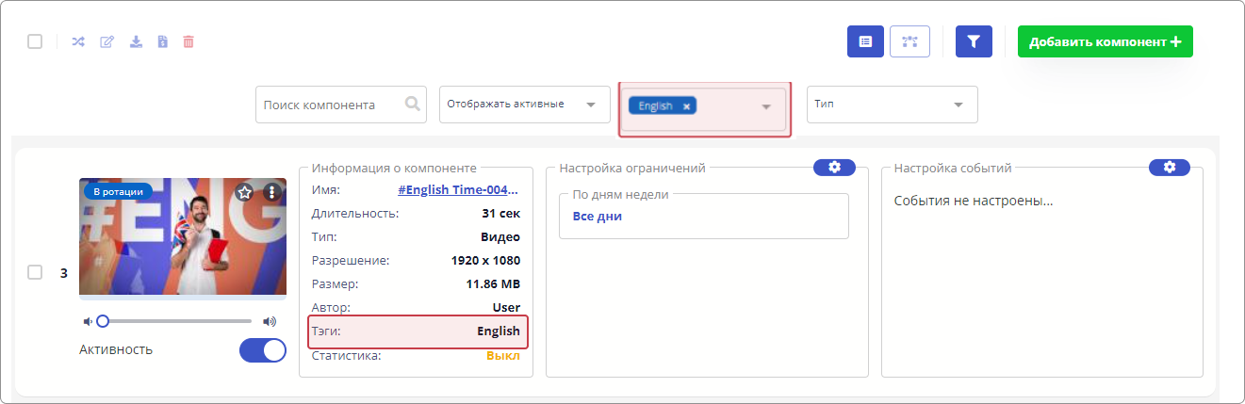Screen dimensions: 1245x404
Task: Click the English tag value in Тэги row
Action: (499, 331)
